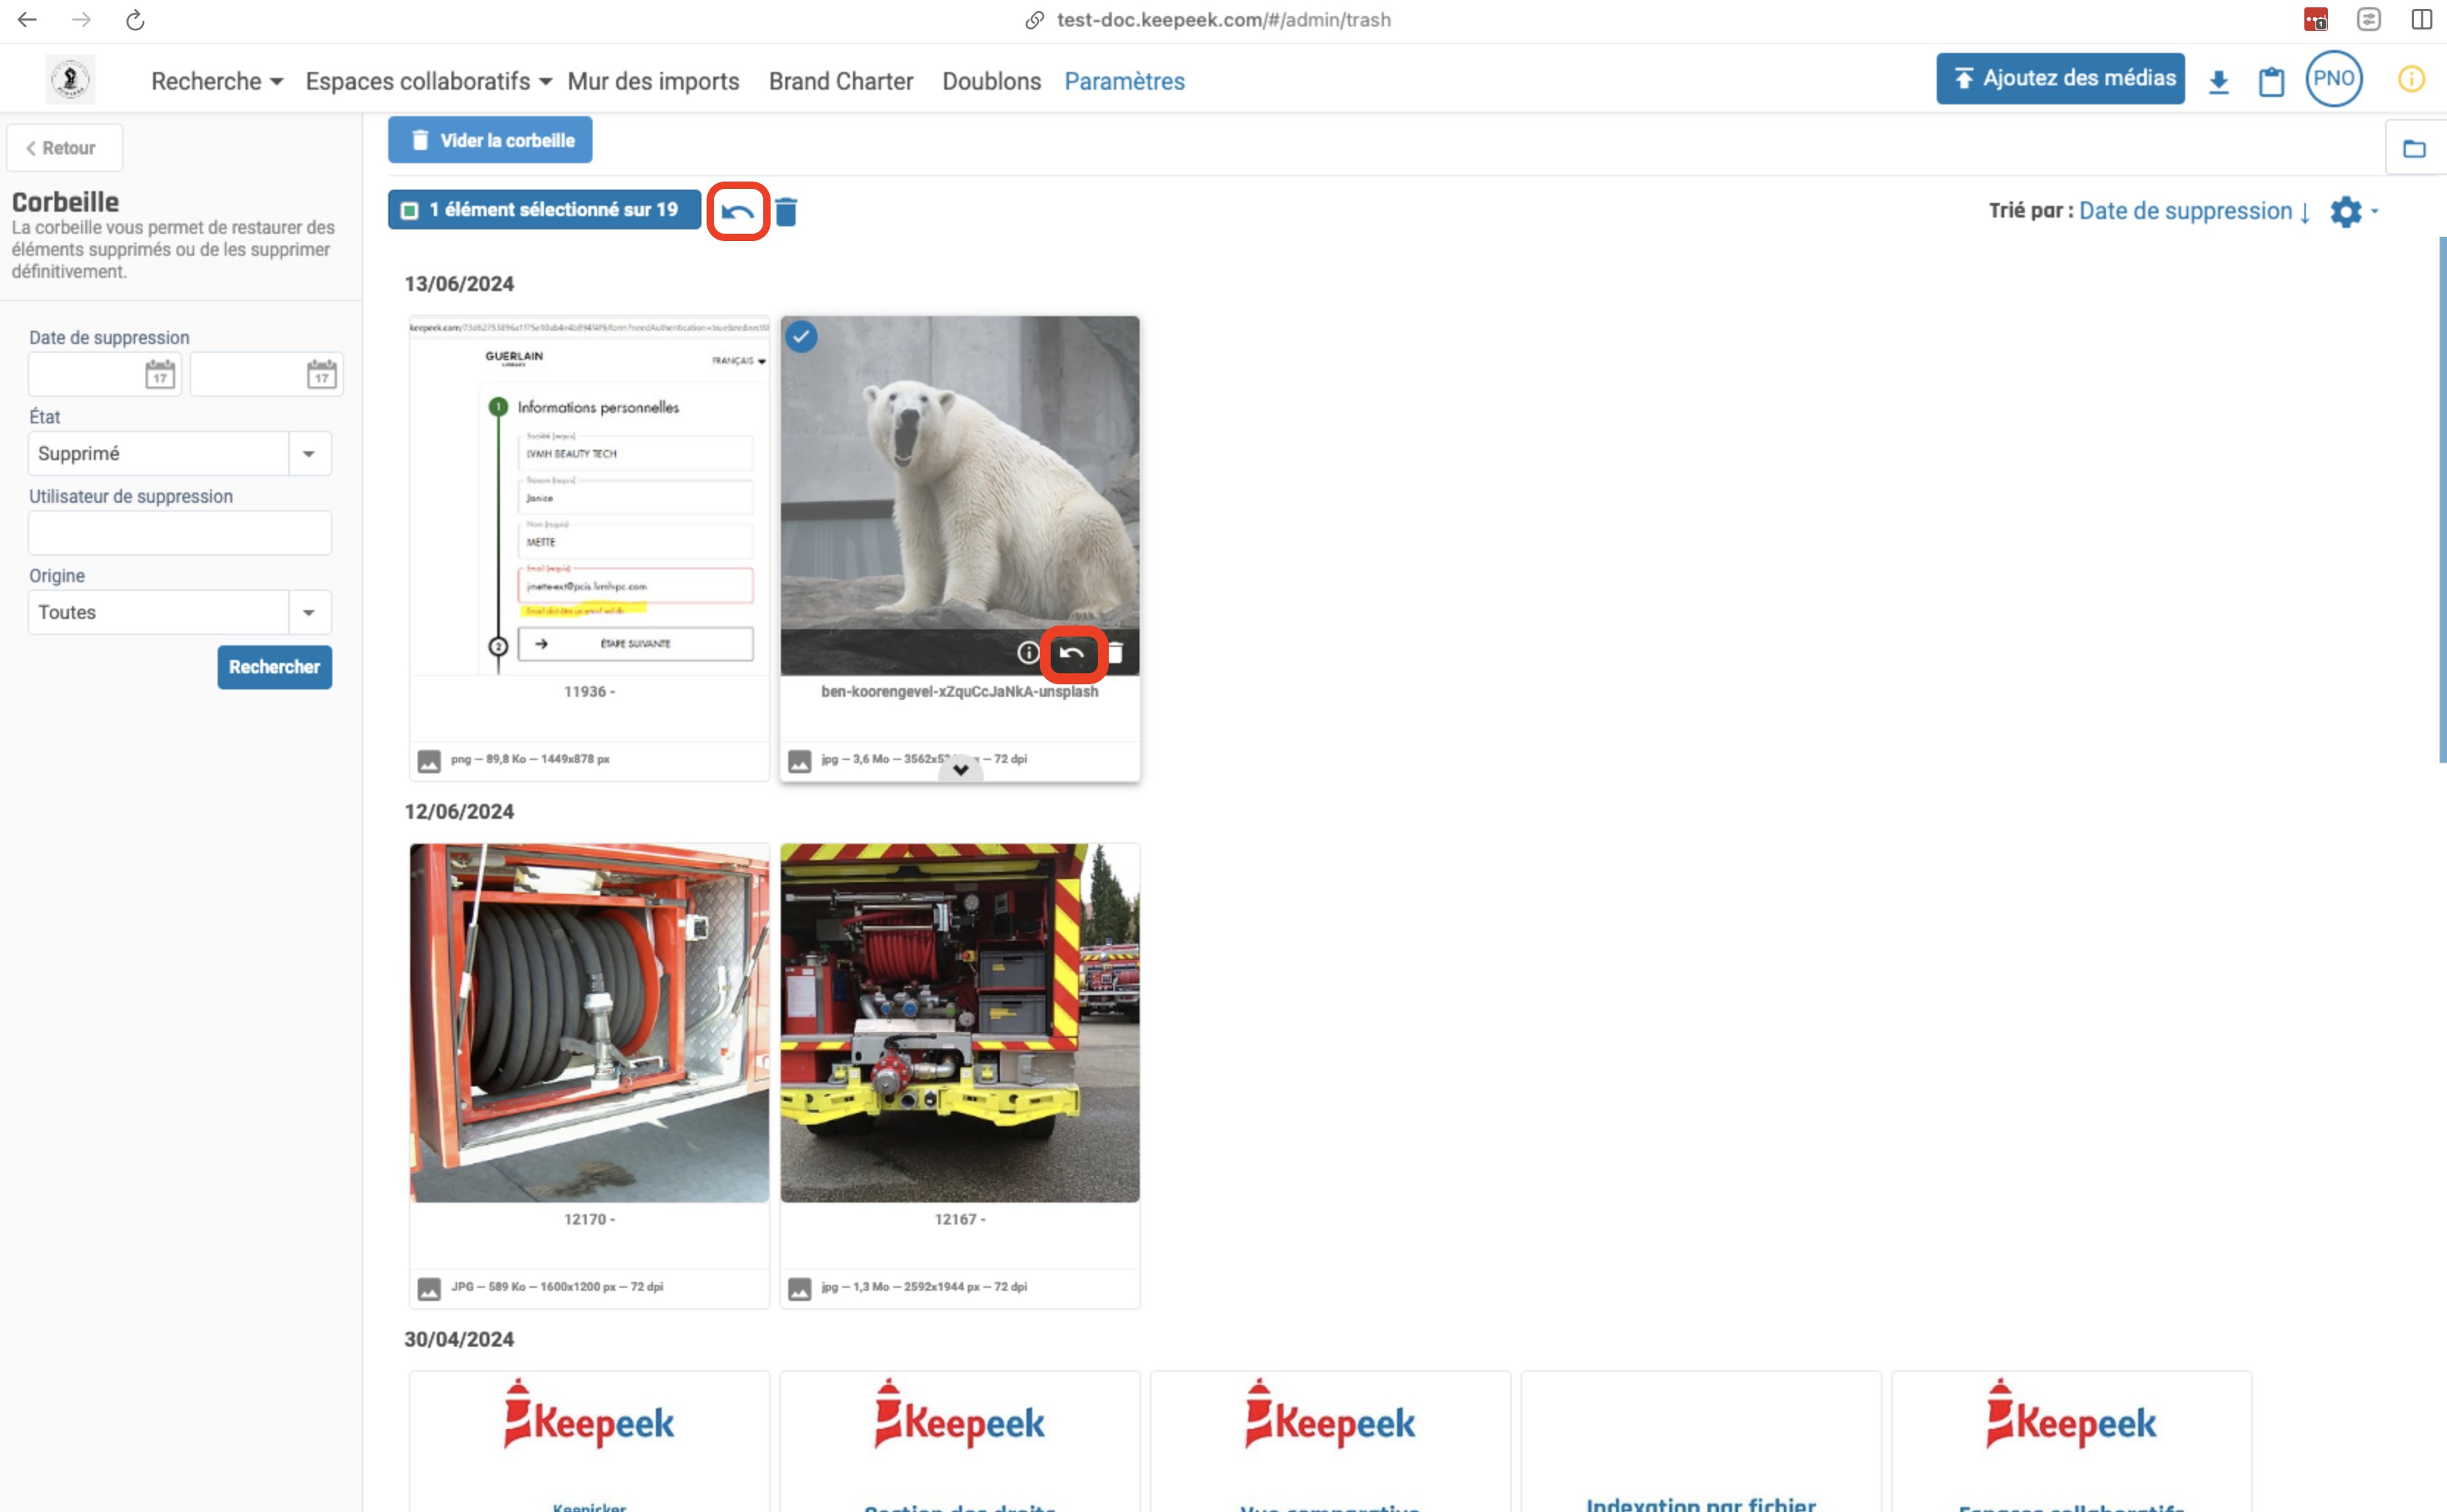Delete selected items with toolbar trash icon
Screen dimensions: 2447x1512
tap(786, 211)
